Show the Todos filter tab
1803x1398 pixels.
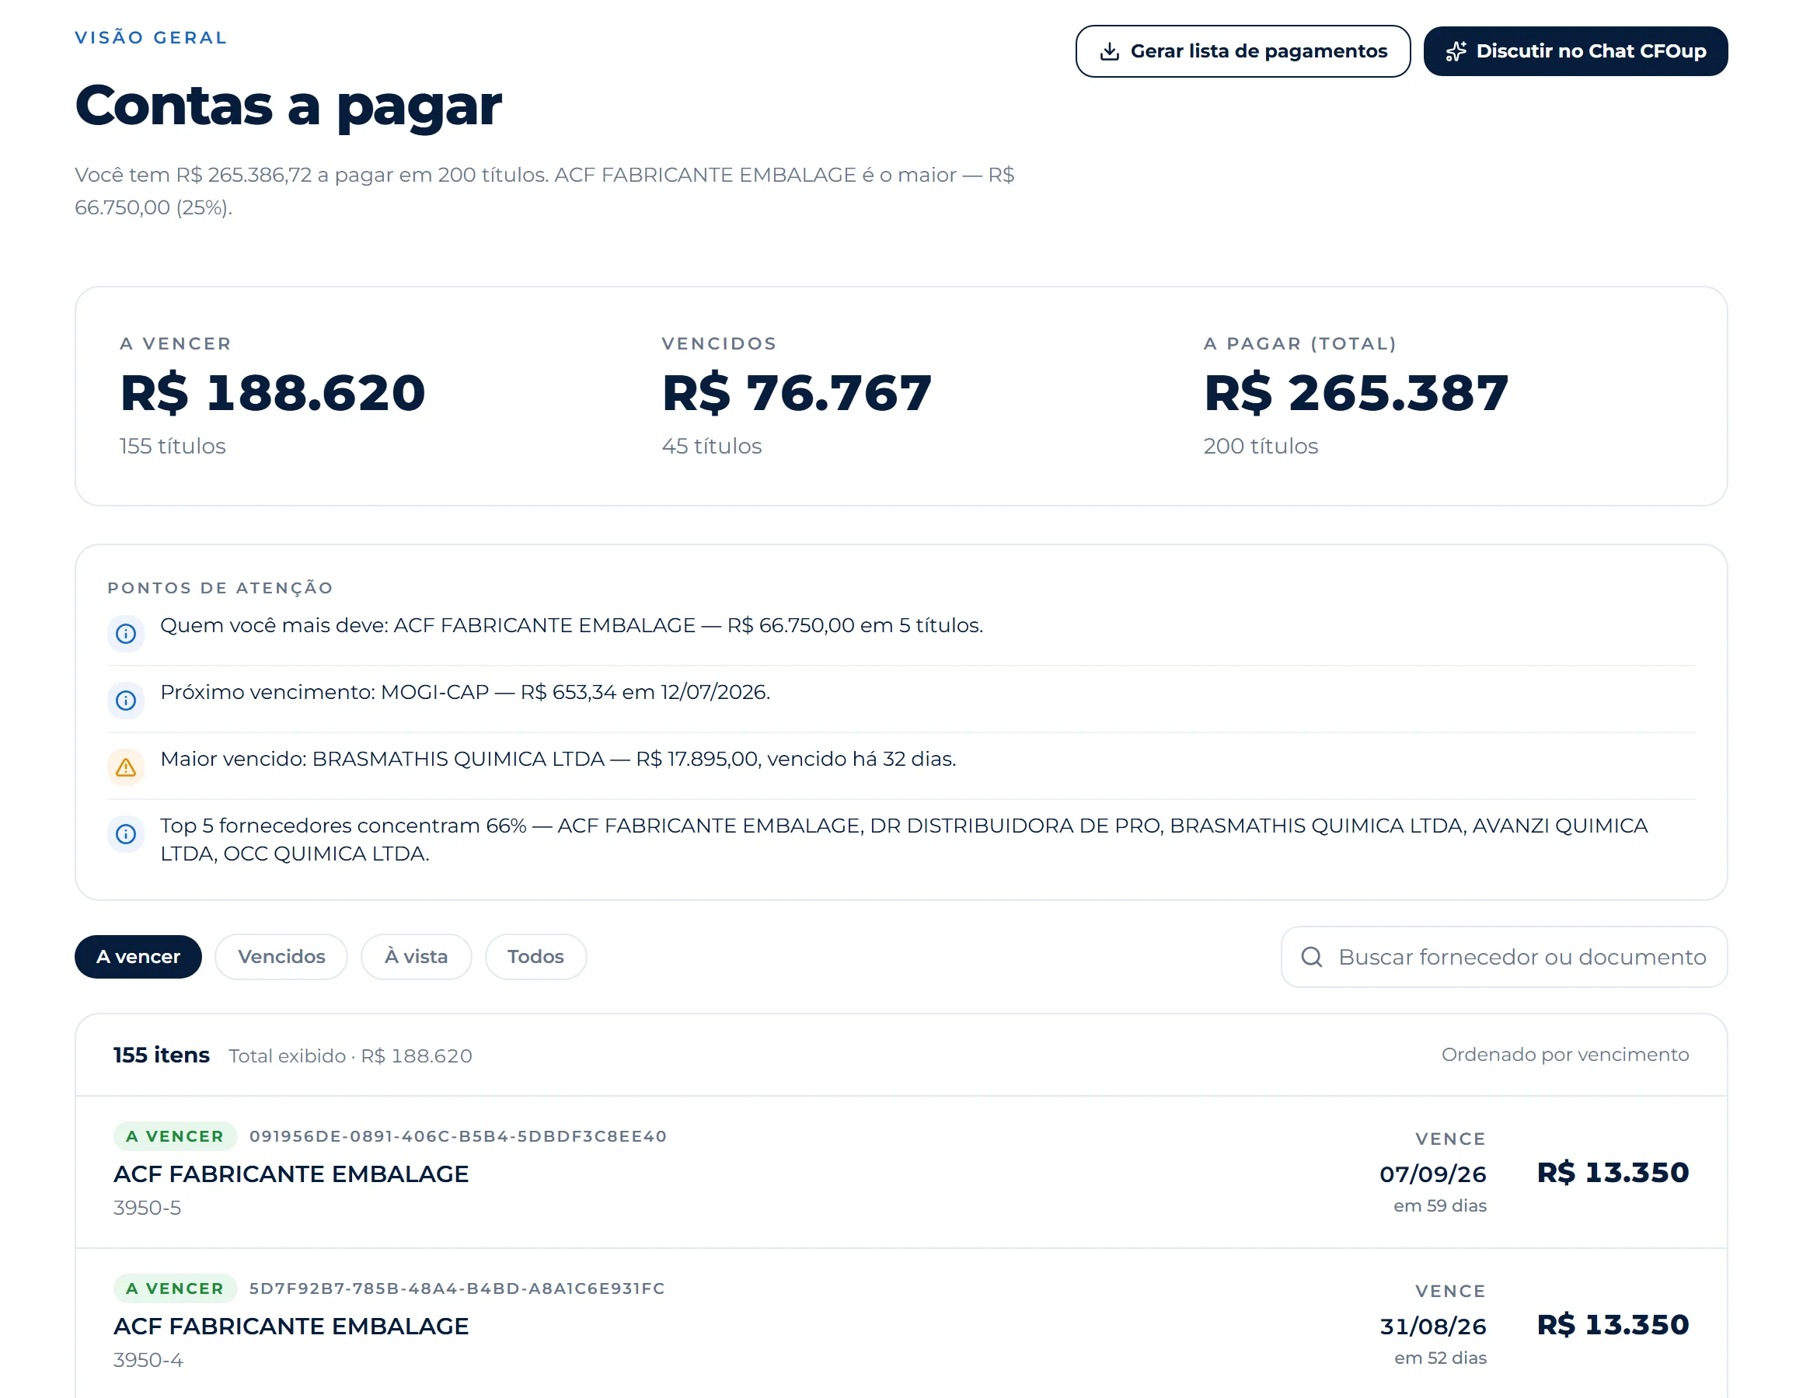[535, 957]
